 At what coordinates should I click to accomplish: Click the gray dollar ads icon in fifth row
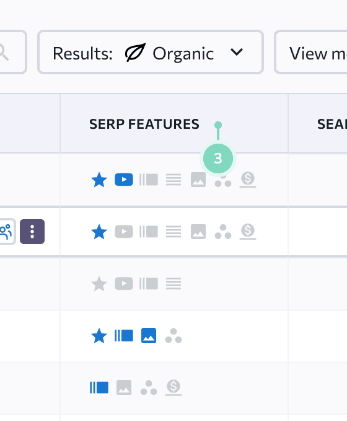click(173, 388)
